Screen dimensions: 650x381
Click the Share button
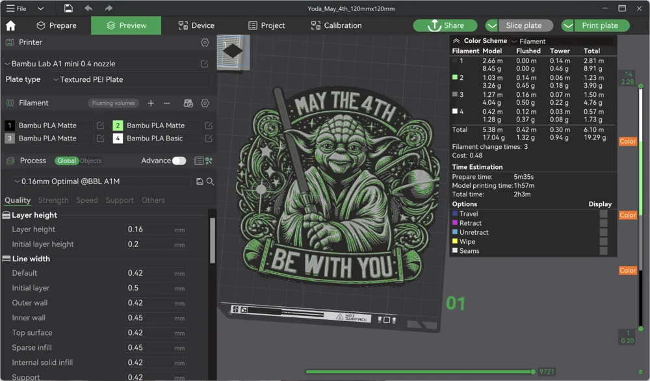445,25
